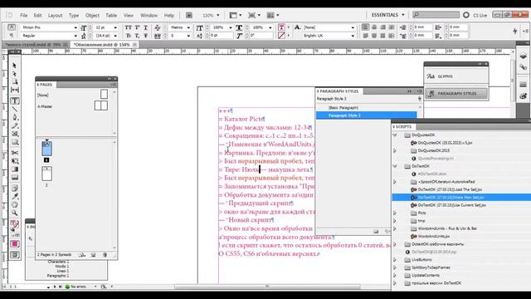531x299 pixels.
Task: Expand the UpdateContents folder in Scripts
Action: 395,275
